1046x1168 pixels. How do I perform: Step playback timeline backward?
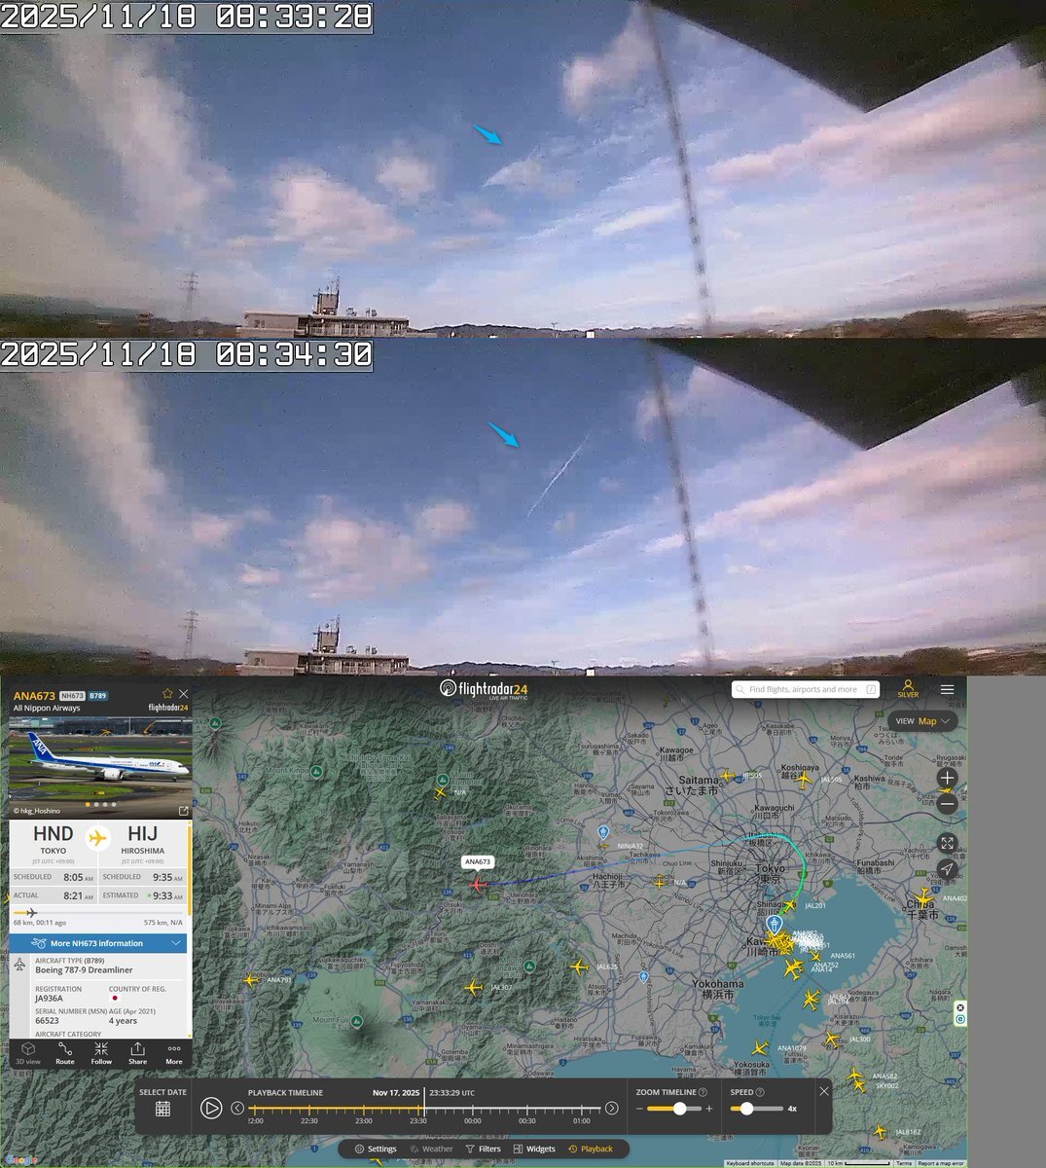(x=237, y=1108)
